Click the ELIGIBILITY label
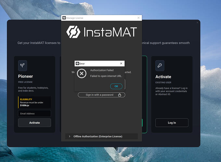 tap(26, 99)
